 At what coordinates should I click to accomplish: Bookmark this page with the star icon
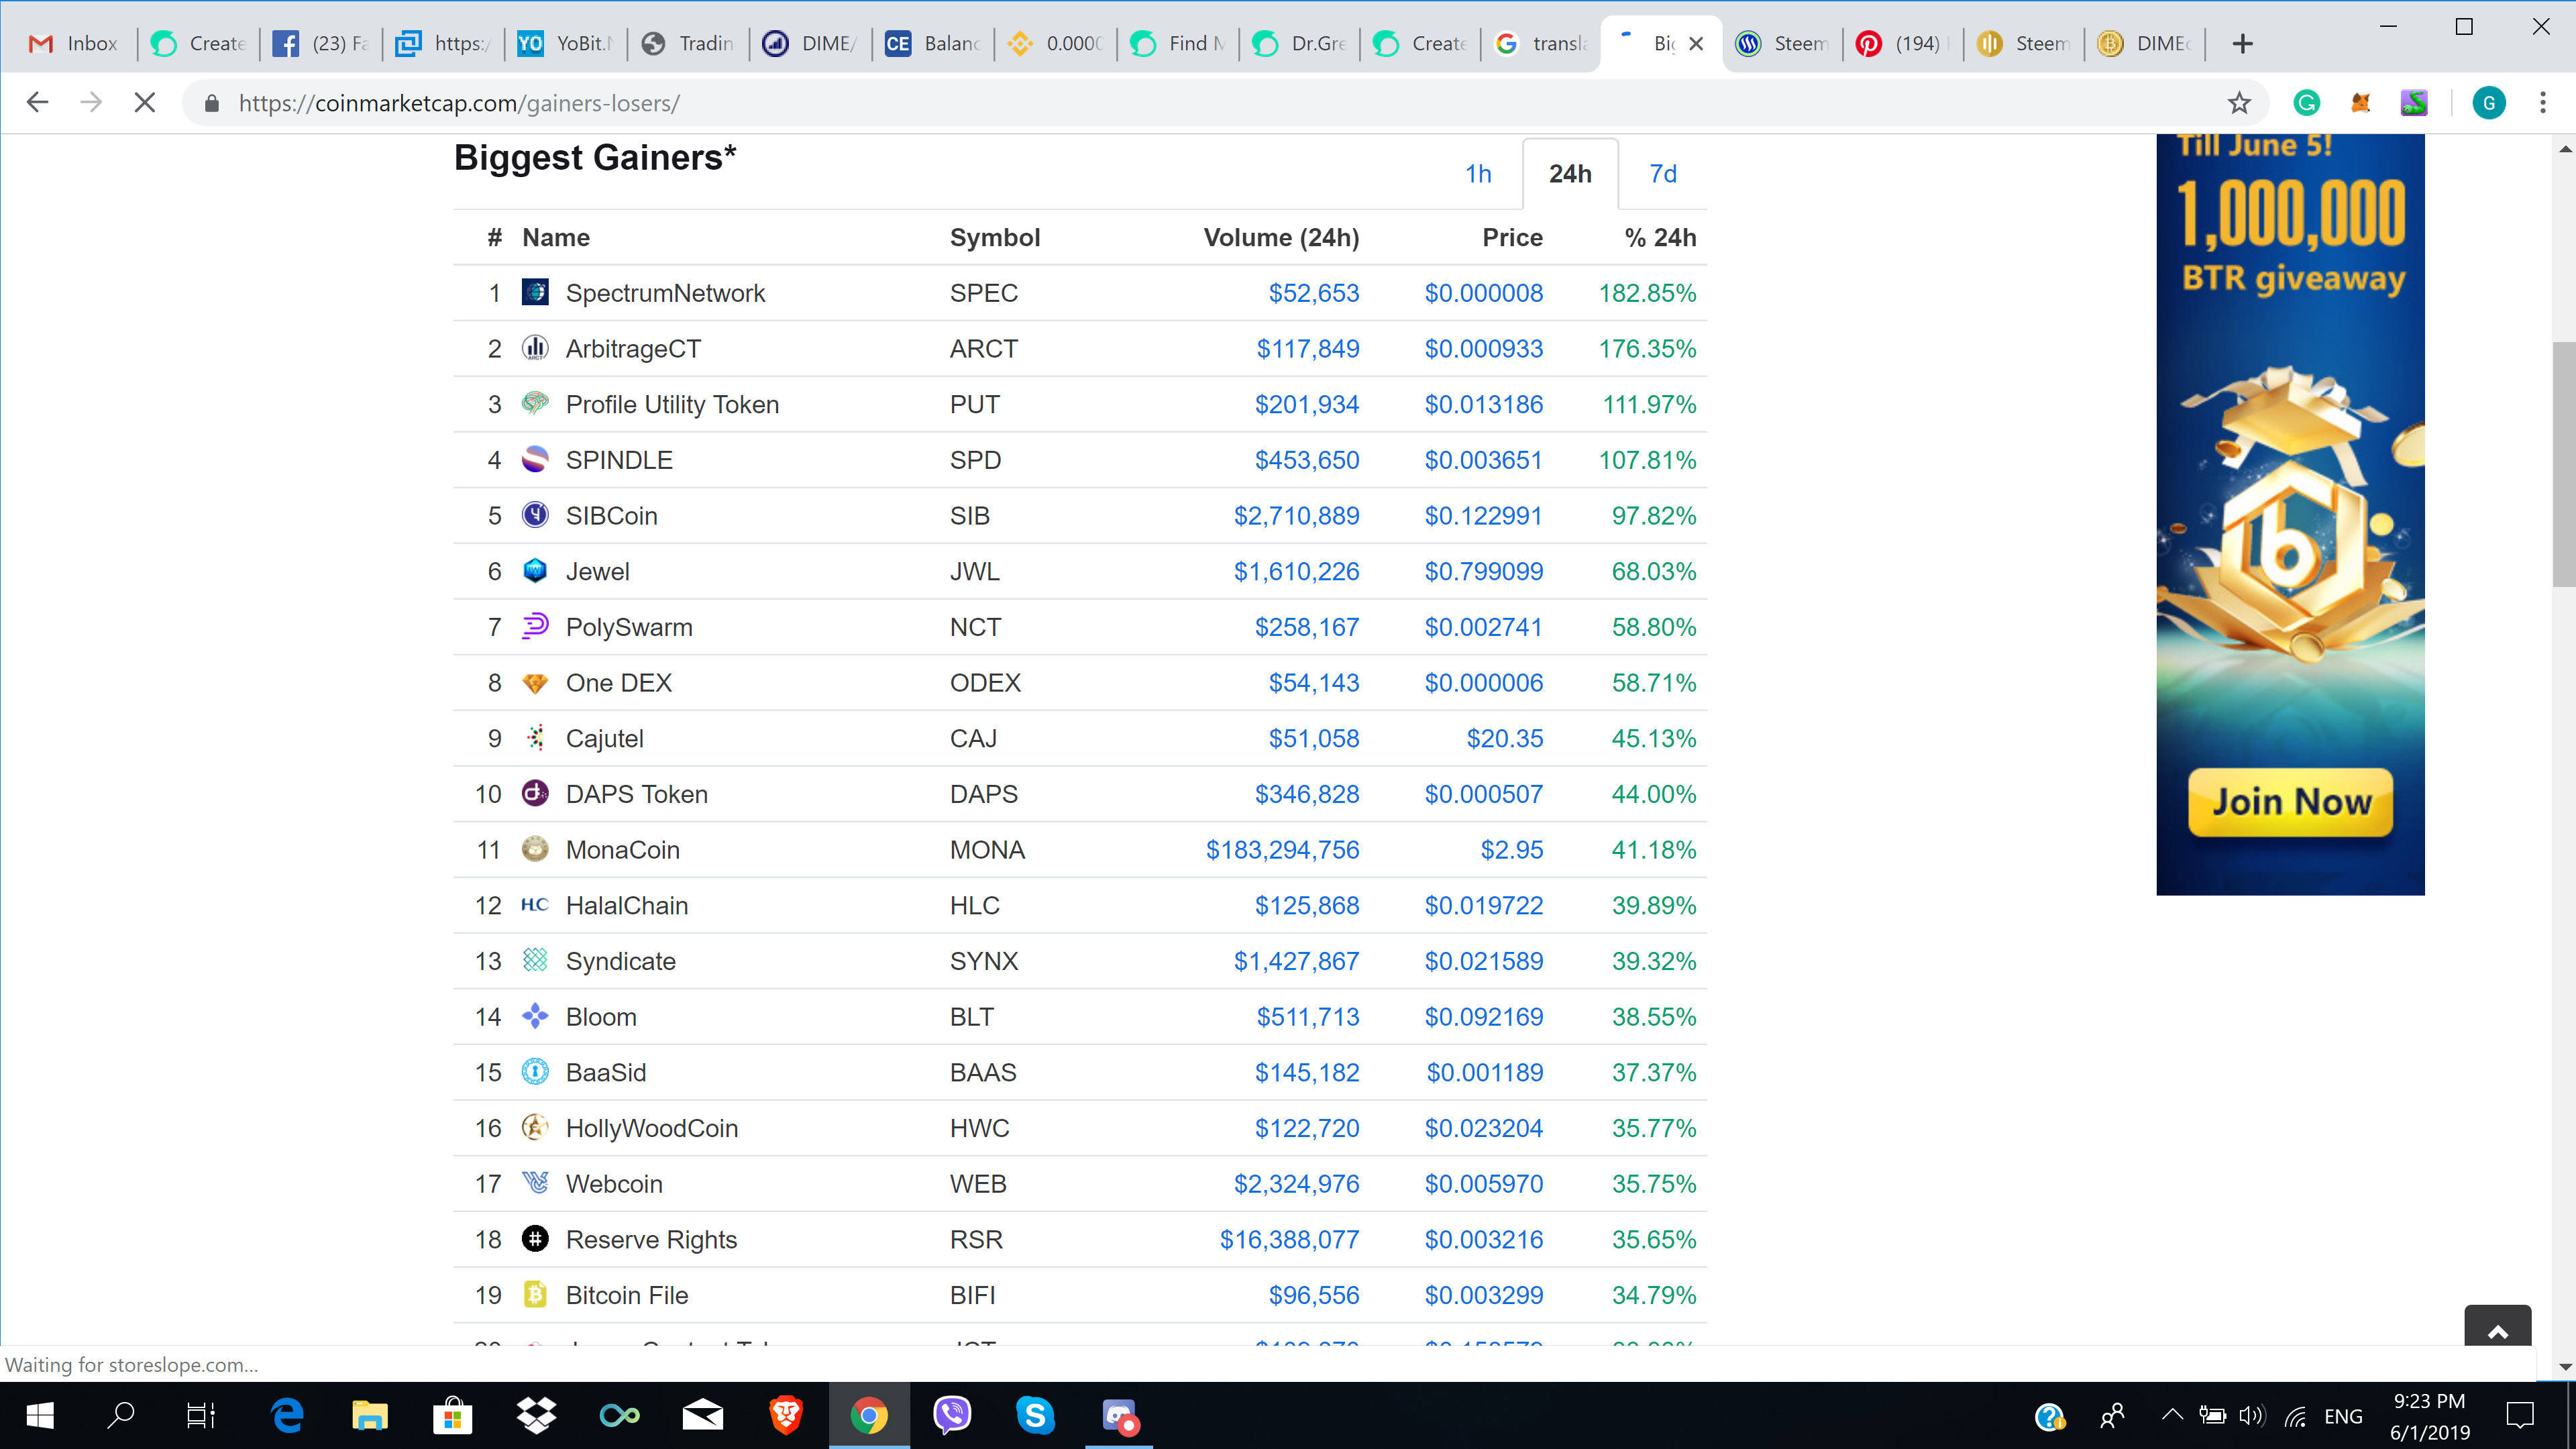(2239, 103)
